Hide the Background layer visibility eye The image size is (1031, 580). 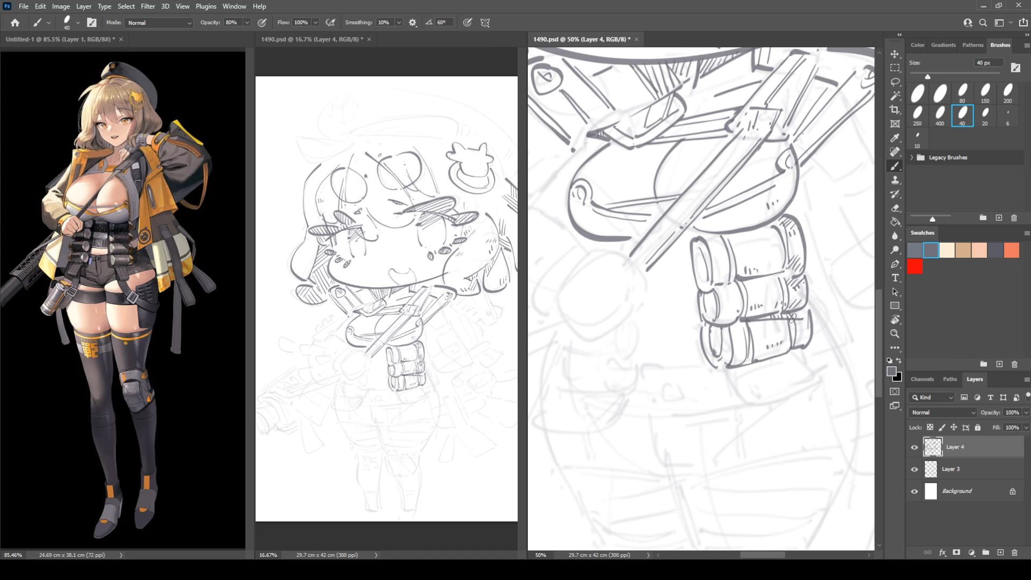[914, 491]
